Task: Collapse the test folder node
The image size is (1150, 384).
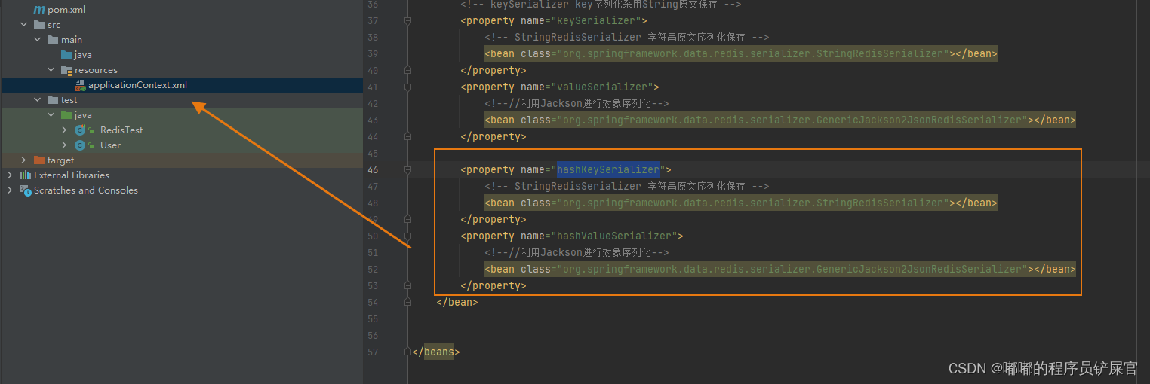Action: point(38,100)
